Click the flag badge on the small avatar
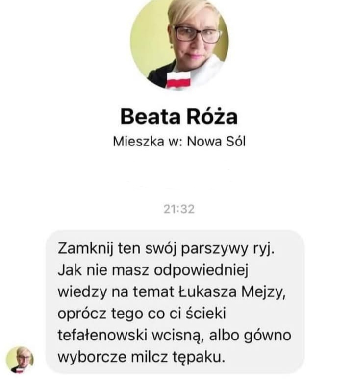The width and height of the screenshot is (353, 388). pos(19,370)
